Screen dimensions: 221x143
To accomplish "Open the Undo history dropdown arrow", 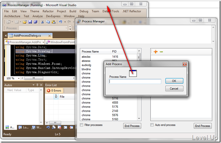I will (x=65, y=22).
